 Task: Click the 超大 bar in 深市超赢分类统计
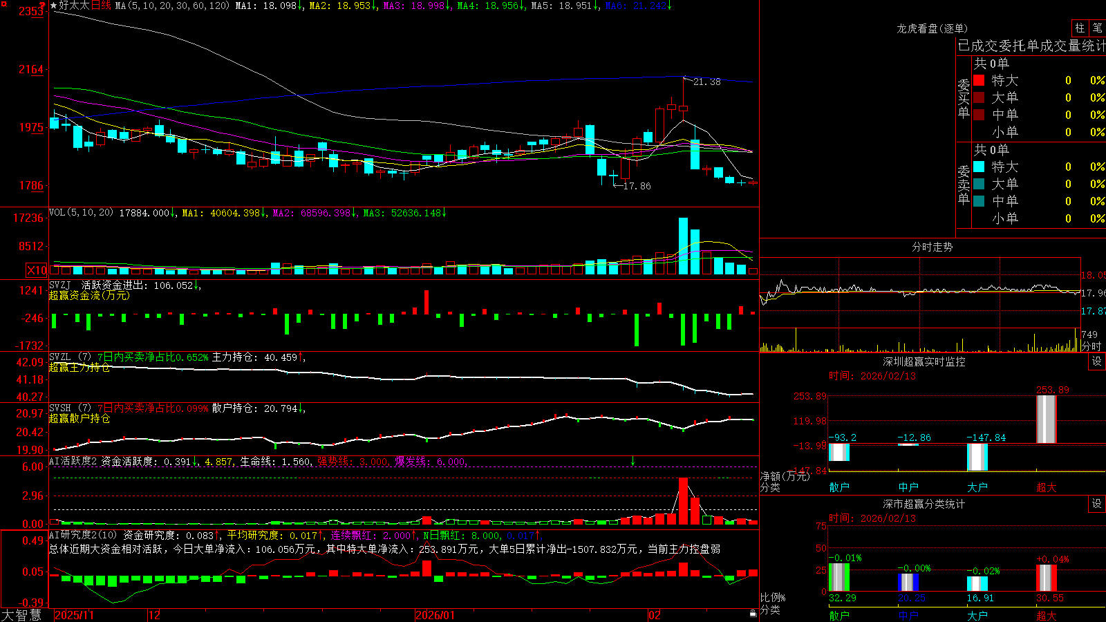tap(1047, 578)
